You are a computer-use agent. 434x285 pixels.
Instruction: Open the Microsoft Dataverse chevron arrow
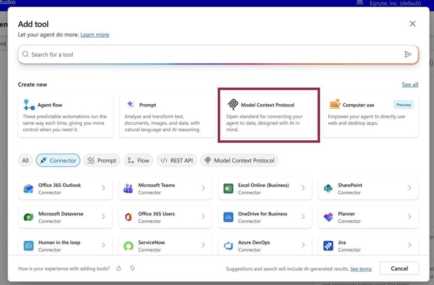pos(103,216)
